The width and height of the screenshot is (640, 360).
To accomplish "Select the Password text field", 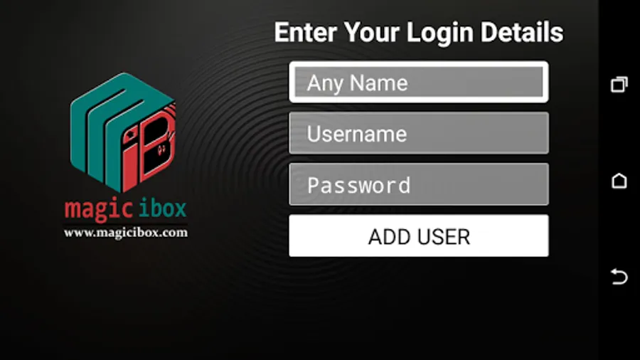I will (419, 184).
